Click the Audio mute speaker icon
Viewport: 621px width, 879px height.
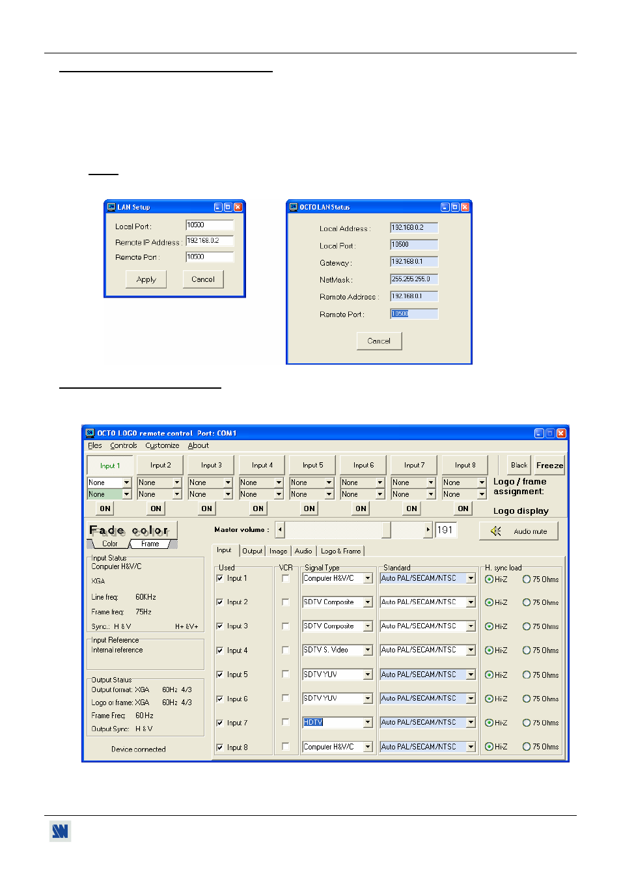pyautogui.click(x=496, y=531)
